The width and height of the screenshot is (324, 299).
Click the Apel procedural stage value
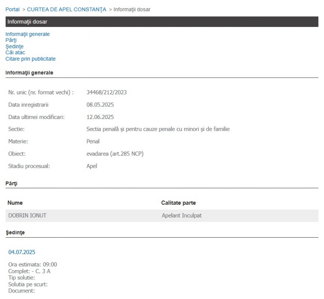92,166
